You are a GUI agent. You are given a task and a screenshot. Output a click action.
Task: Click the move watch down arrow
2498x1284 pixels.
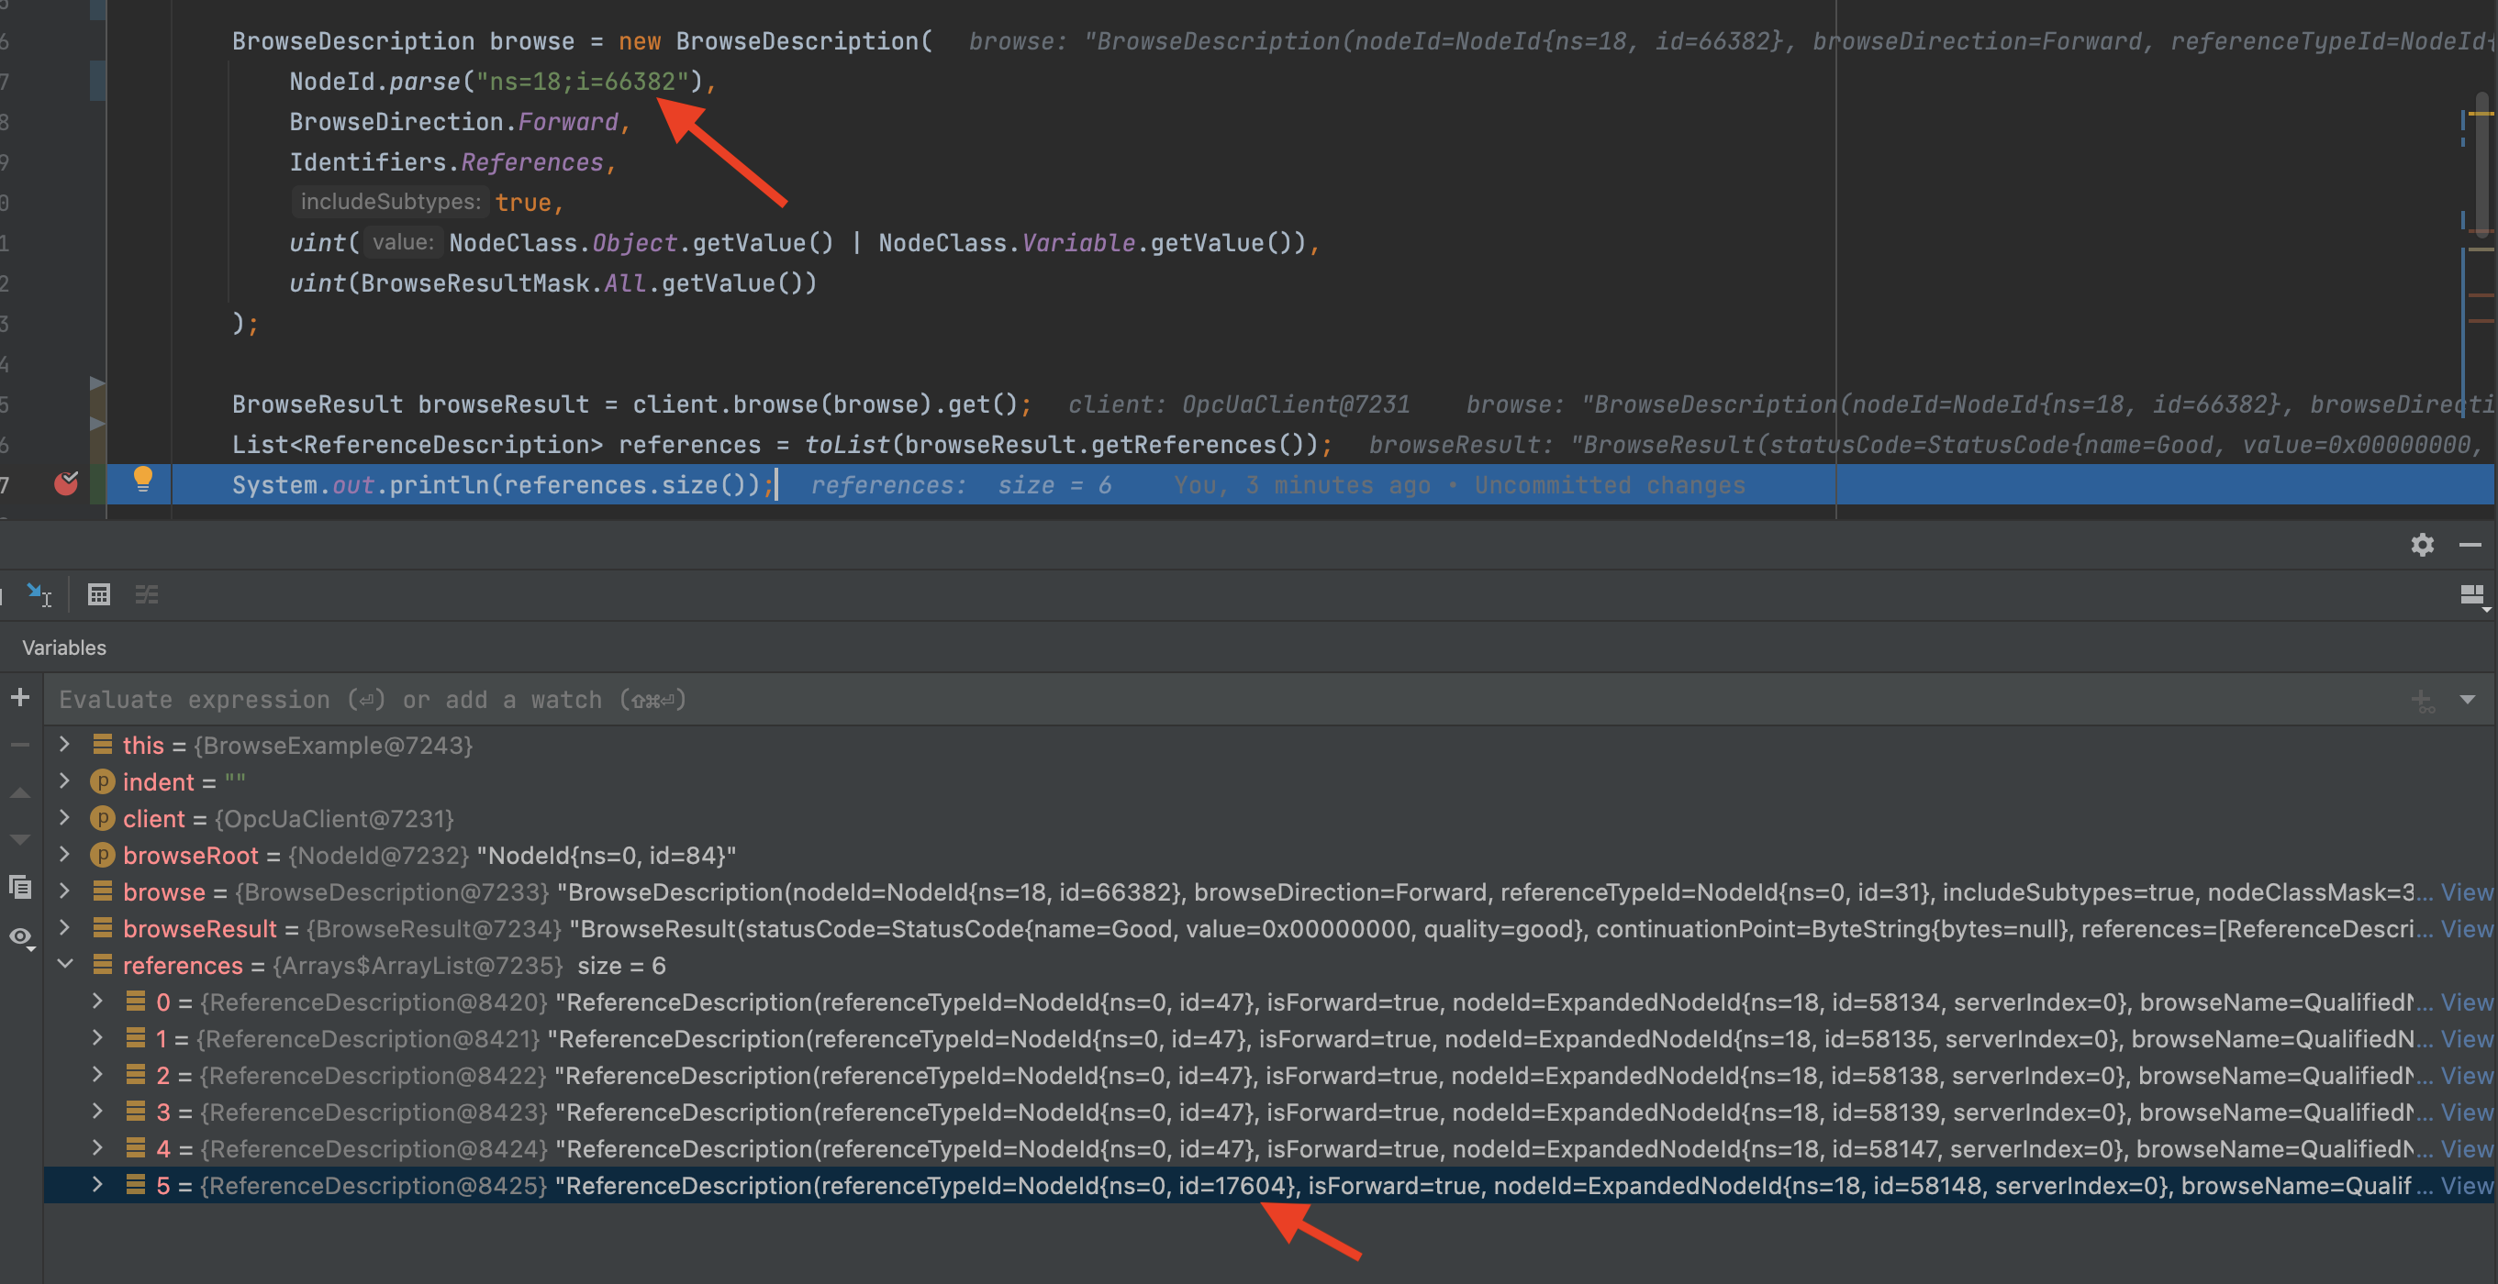(19, 838)
